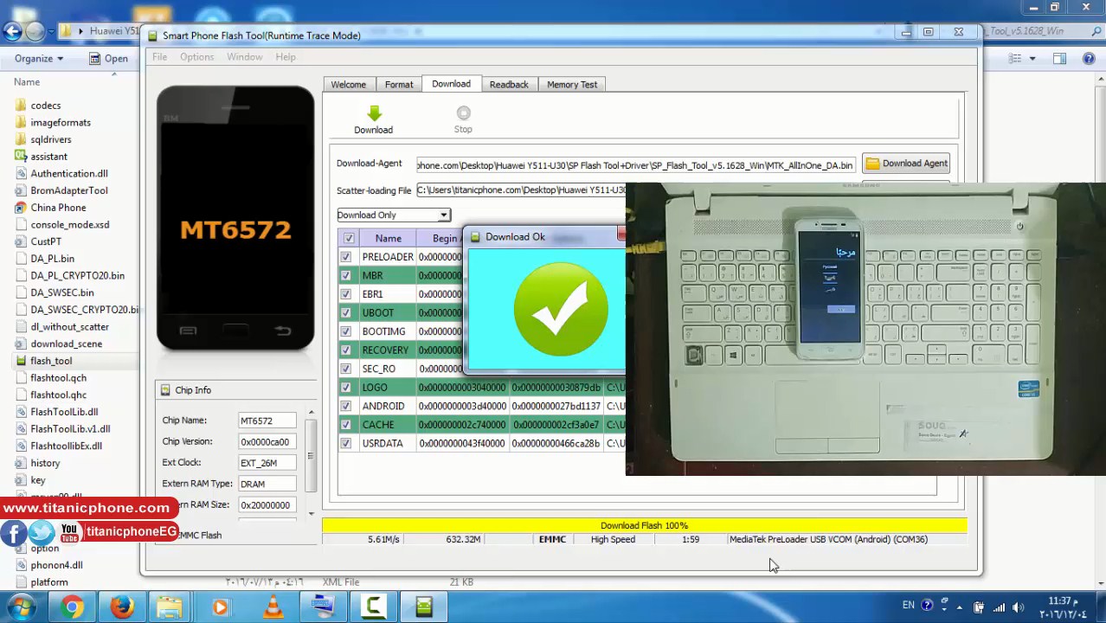Open the File Explorer taskbar icon
The height and width of the screenshot is (623, 1106).
[170, 607]
